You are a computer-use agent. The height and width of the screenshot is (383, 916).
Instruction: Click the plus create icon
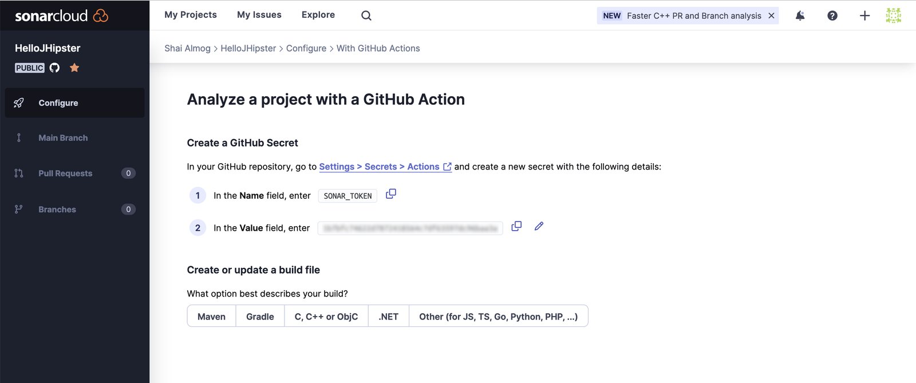[864, 15]
